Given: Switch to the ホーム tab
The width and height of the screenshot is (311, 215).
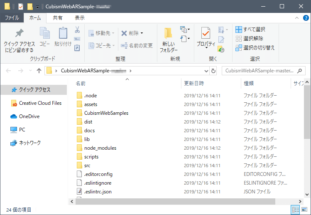Looking at the screenshot, I should coord(35,18).
